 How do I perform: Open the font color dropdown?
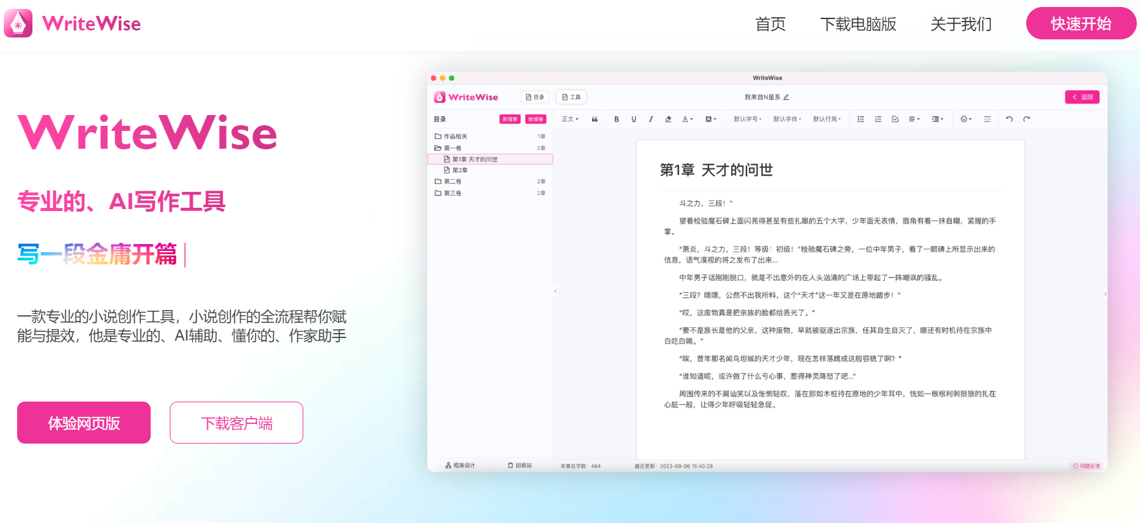687,119
